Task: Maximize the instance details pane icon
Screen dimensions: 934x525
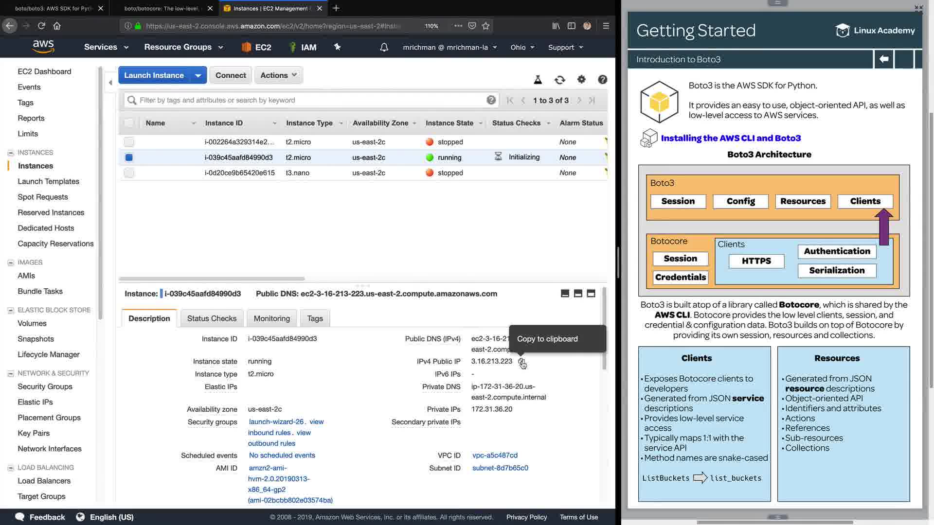Action: click(591, 294)
